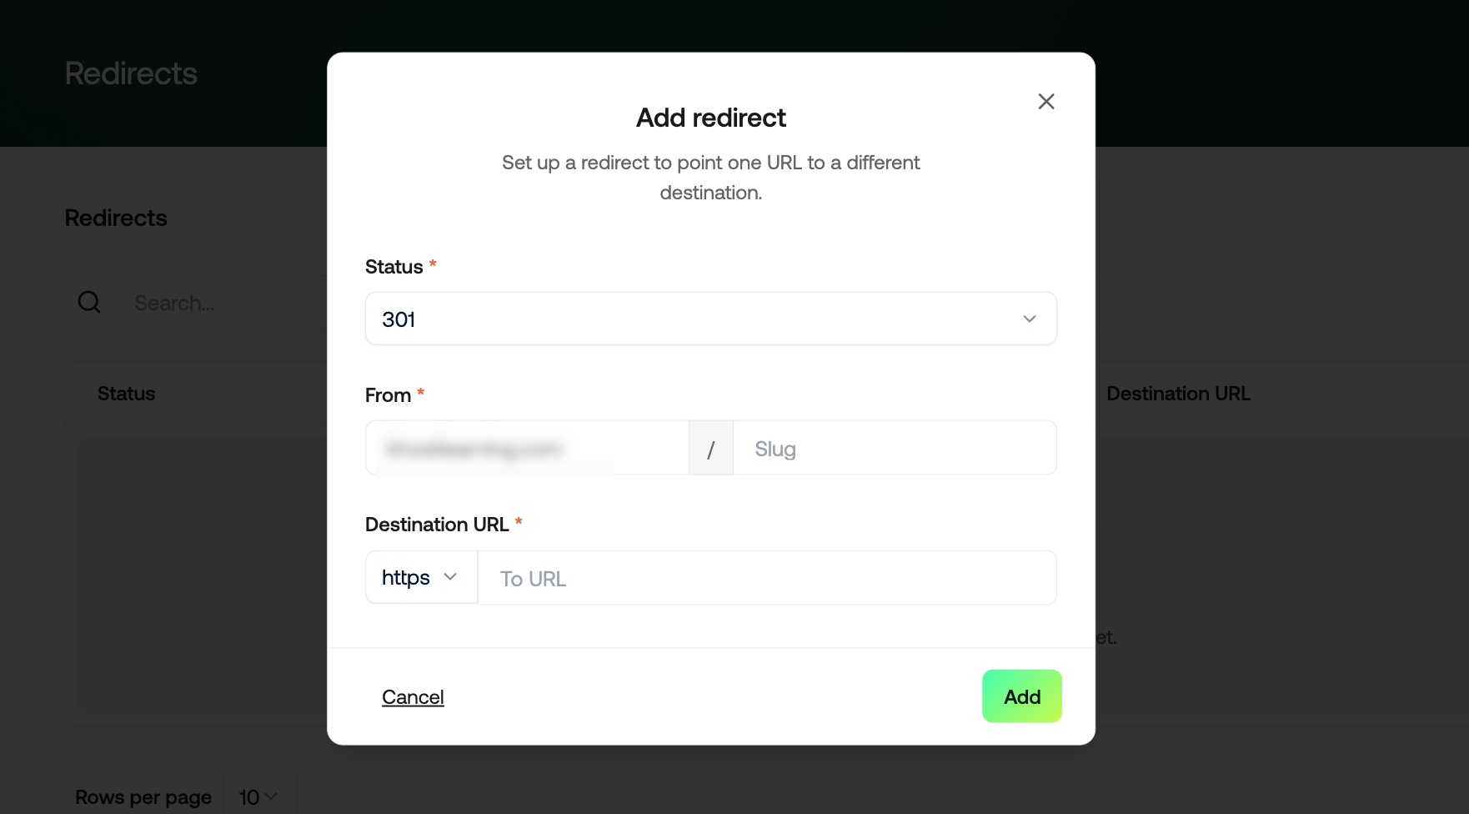Screen dimensions: 1469x814
Task: Close the Add redirect dialog with X
Action: coord(1046,102)
